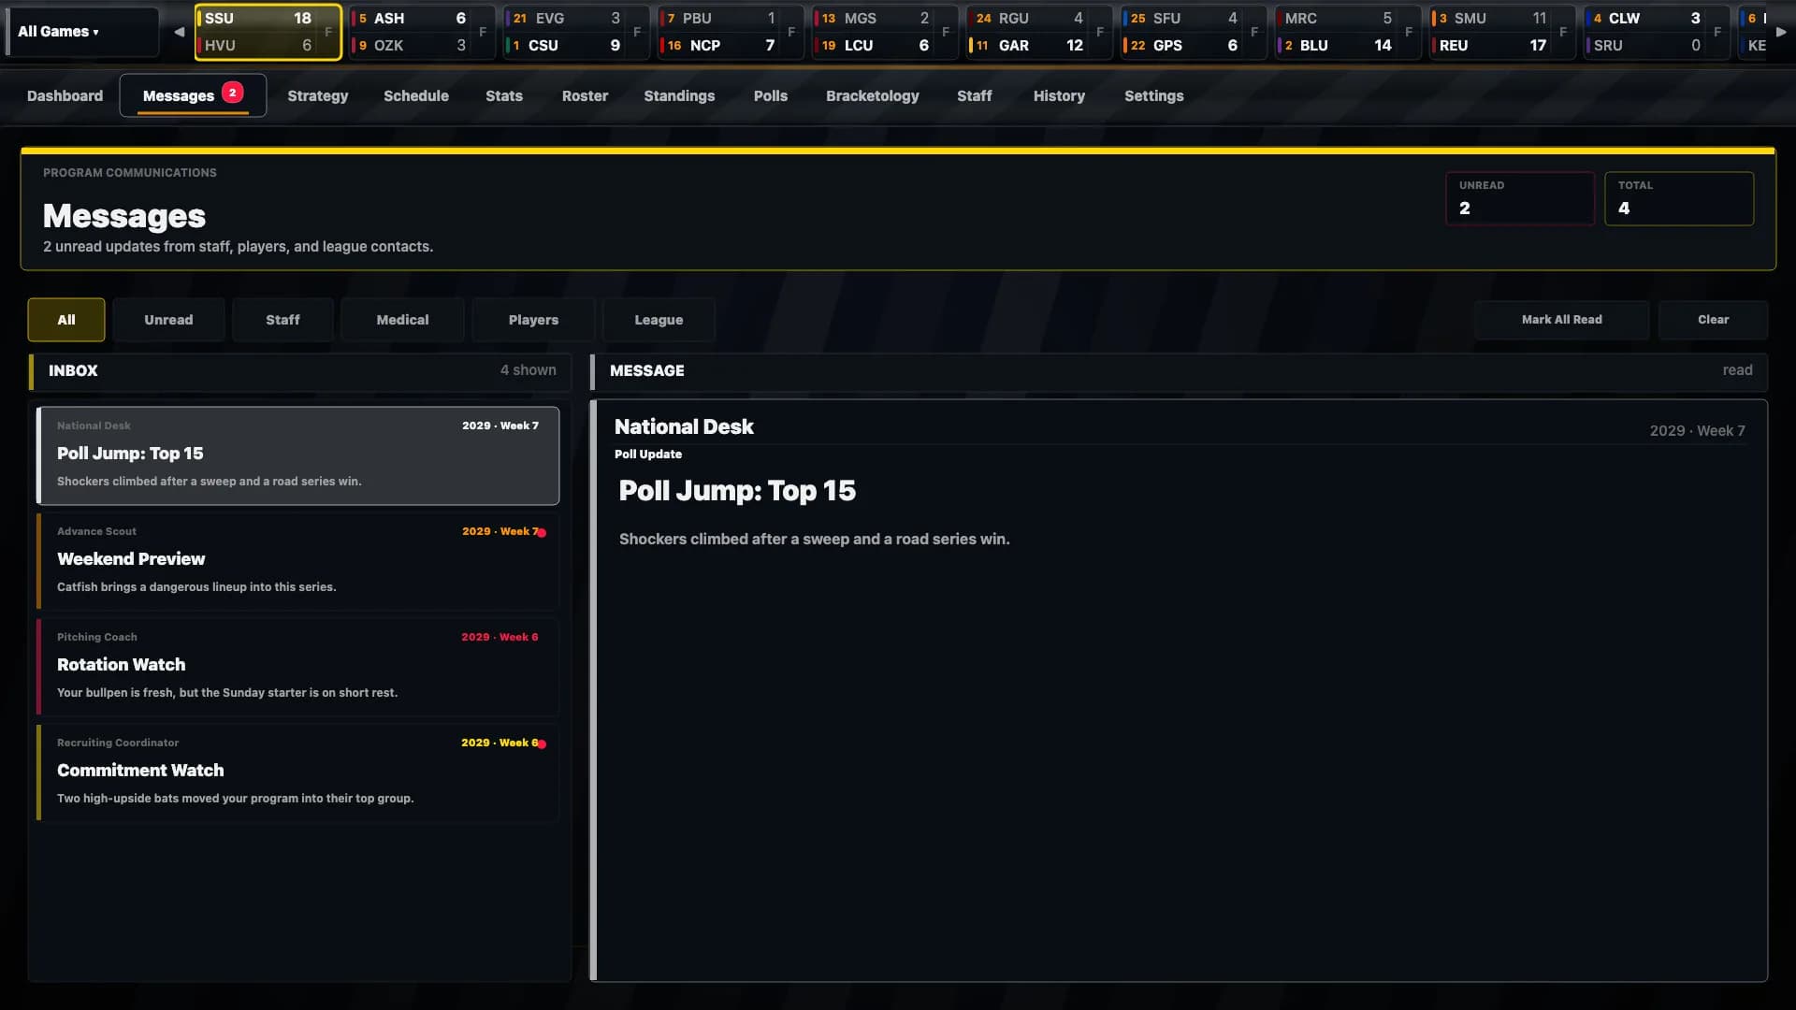The width and height of the screenshot is (1796, 1010).
Task: Open the History tab
Action: pos(1059,95)
